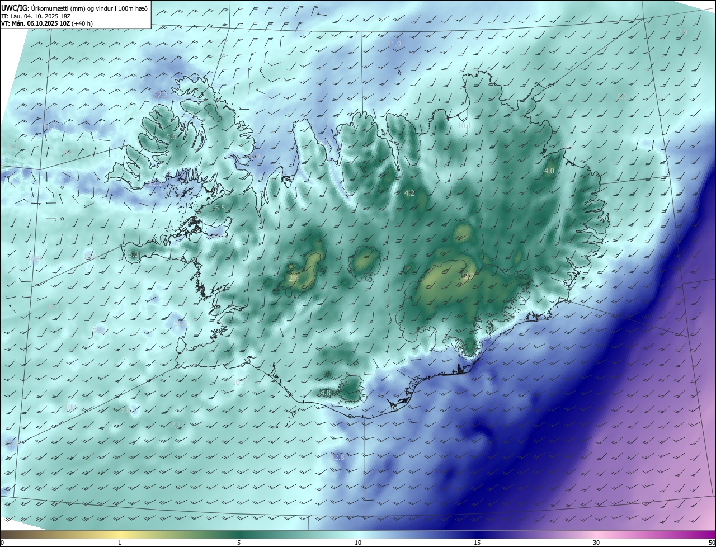This screenshot has height=547, width=716.
Task: Click the 1 tick on the color scale
Action: click(x=120, y=543)
